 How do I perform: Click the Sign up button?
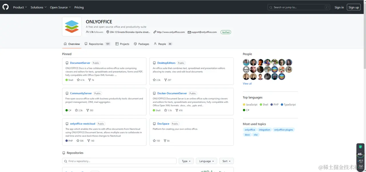(354, 7)
